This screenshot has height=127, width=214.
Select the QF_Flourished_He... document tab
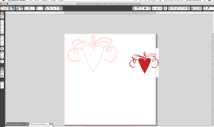point(39,124)
